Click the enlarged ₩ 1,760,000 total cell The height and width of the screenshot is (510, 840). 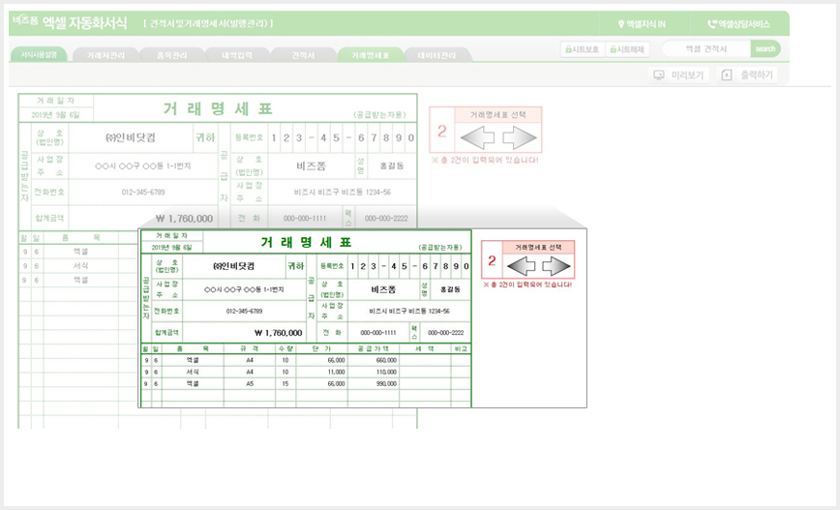click(244, 333)
